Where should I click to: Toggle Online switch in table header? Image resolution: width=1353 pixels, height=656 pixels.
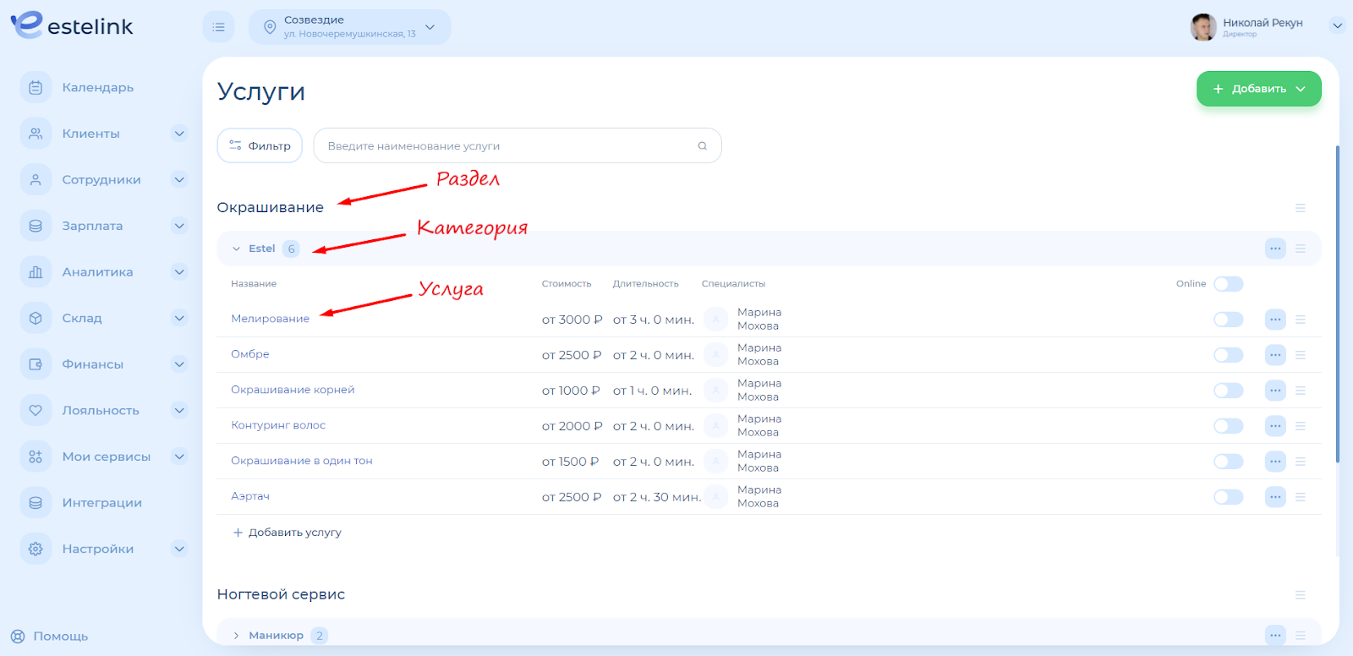point(1228,284)
